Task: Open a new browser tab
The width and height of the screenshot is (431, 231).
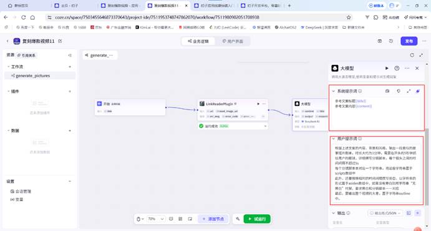Action: [x=289, y=6]
